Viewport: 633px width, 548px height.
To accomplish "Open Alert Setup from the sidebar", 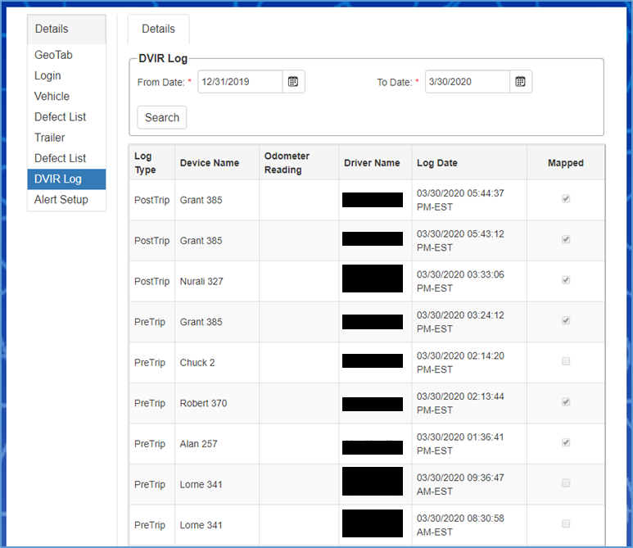I will 61,199.
